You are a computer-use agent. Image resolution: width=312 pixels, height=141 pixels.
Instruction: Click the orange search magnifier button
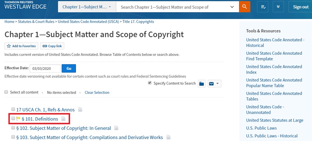tap(245, 7)
